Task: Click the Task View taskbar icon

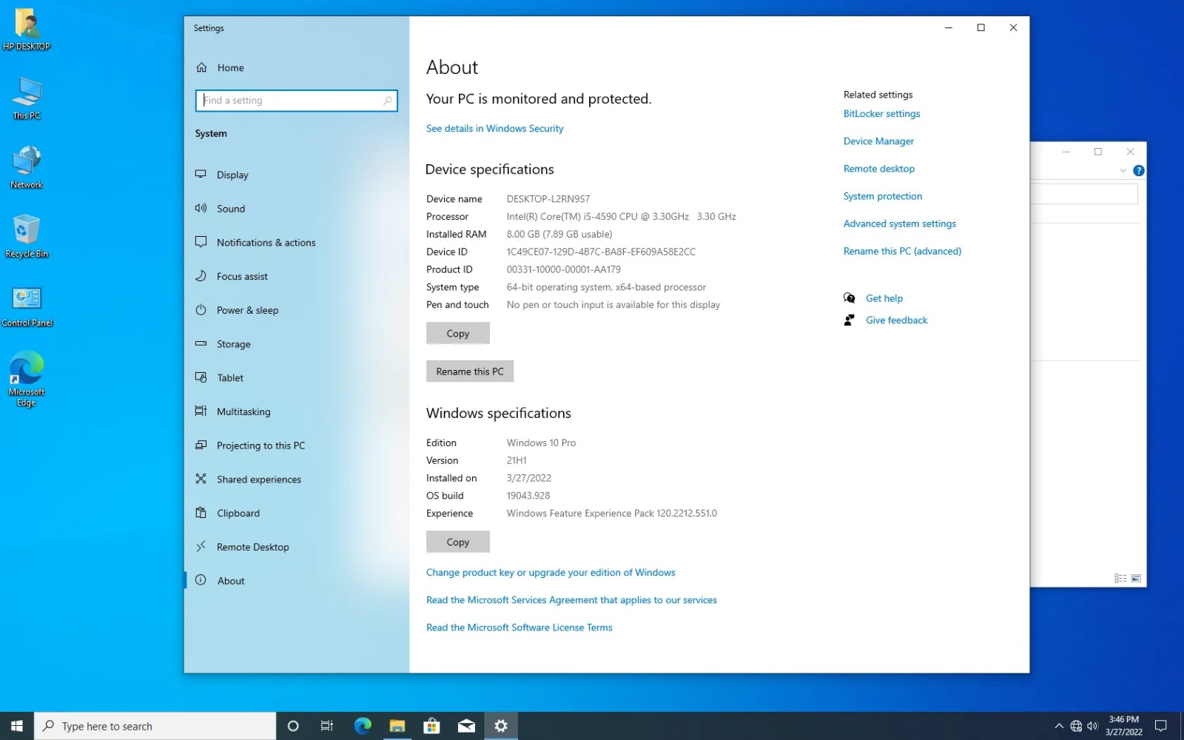Action: (326, 726)
